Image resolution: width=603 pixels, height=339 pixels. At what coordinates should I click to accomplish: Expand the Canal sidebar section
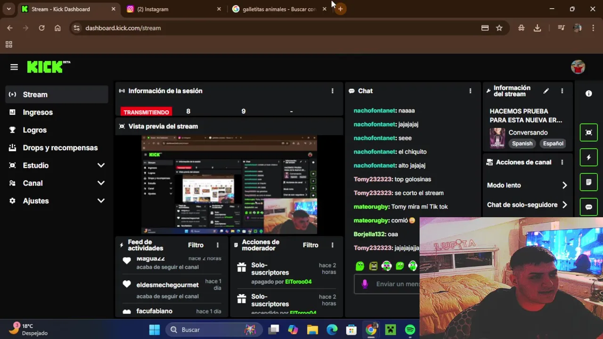(101, 183)
